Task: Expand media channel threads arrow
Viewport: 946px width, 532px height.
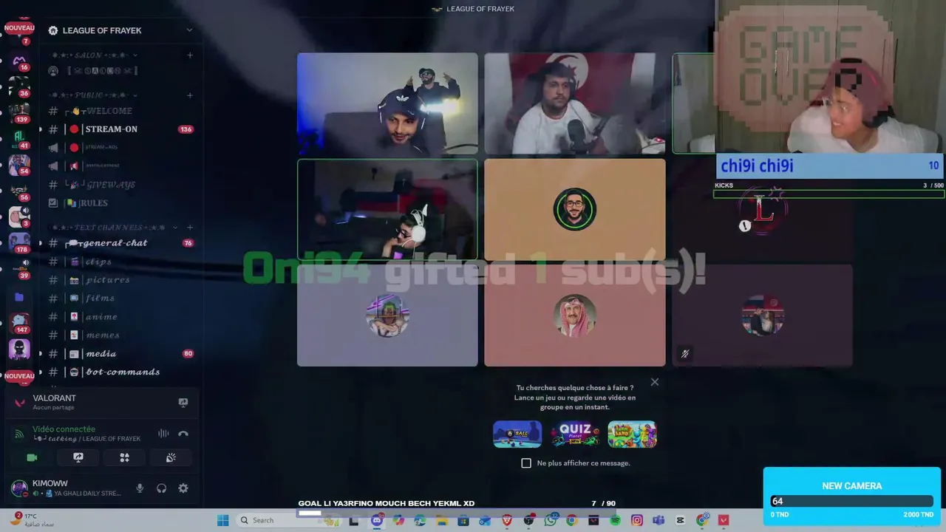Action: [x=41, y=354]
